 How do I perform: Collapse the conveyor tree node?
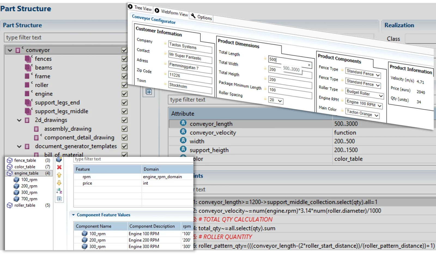[10, 50]
